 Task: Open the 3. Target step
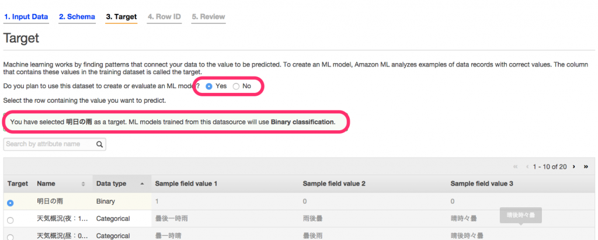pyautogui.click(x=121, y=17)
